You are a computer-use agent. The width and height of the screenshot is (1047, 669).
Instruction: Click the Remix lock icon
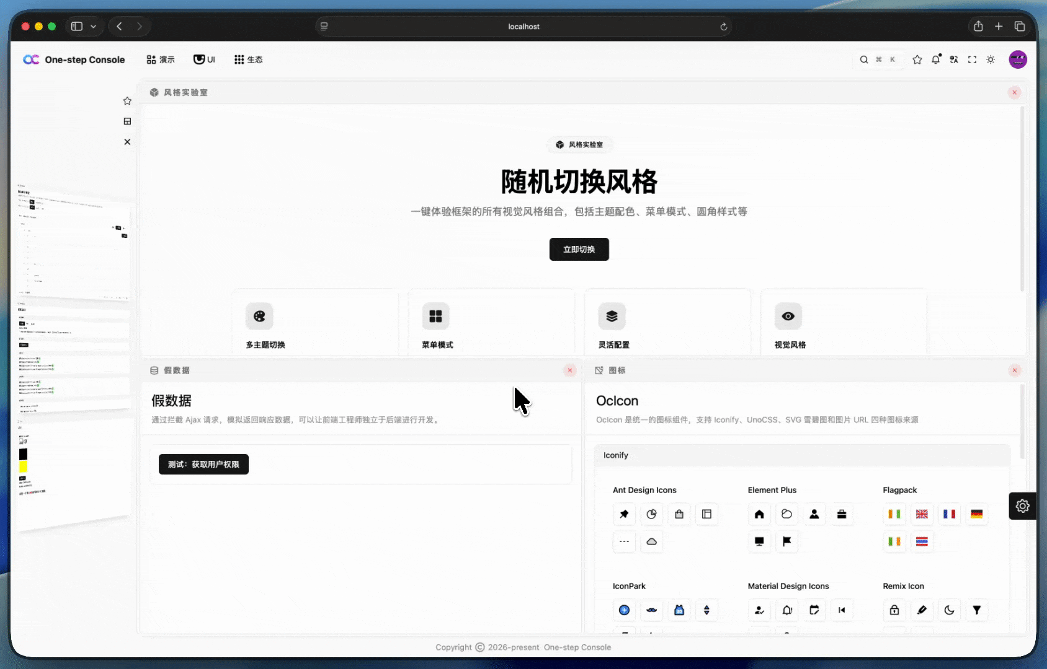click(894, 610)
